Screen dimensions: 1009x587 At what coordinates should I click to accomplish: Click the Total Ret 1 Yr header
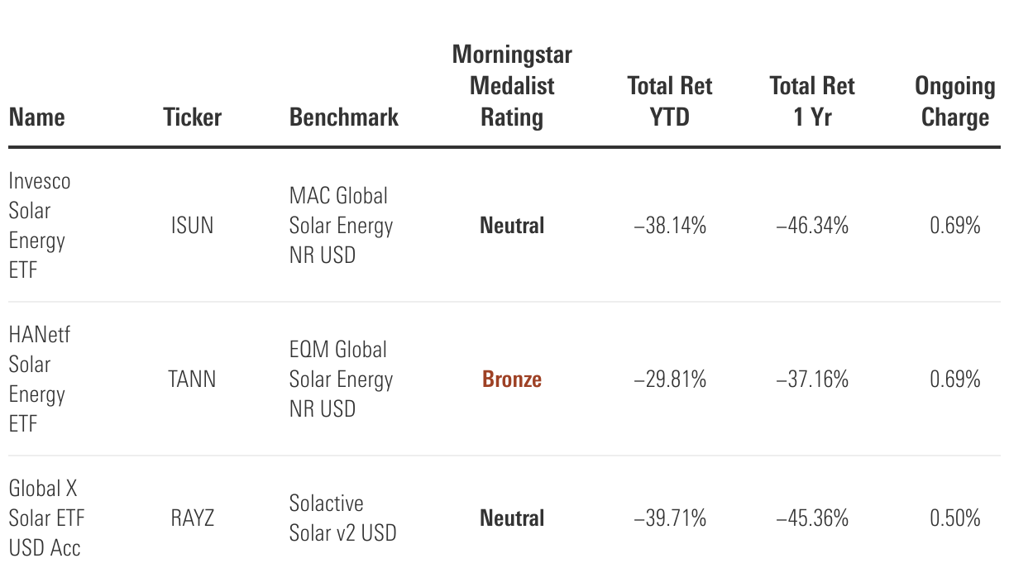pyautogui.click(x=812, y=102)
